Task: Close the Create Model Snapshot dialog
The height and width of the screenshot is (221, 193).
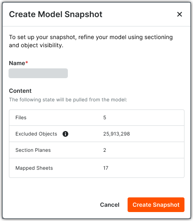Action: (x=180, y=14)
